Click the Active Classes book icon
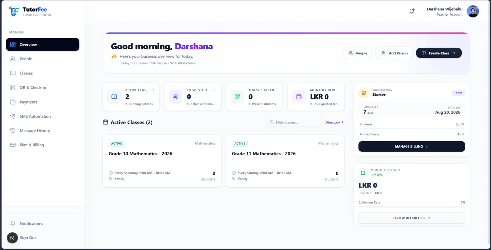 tap(114, 97)
